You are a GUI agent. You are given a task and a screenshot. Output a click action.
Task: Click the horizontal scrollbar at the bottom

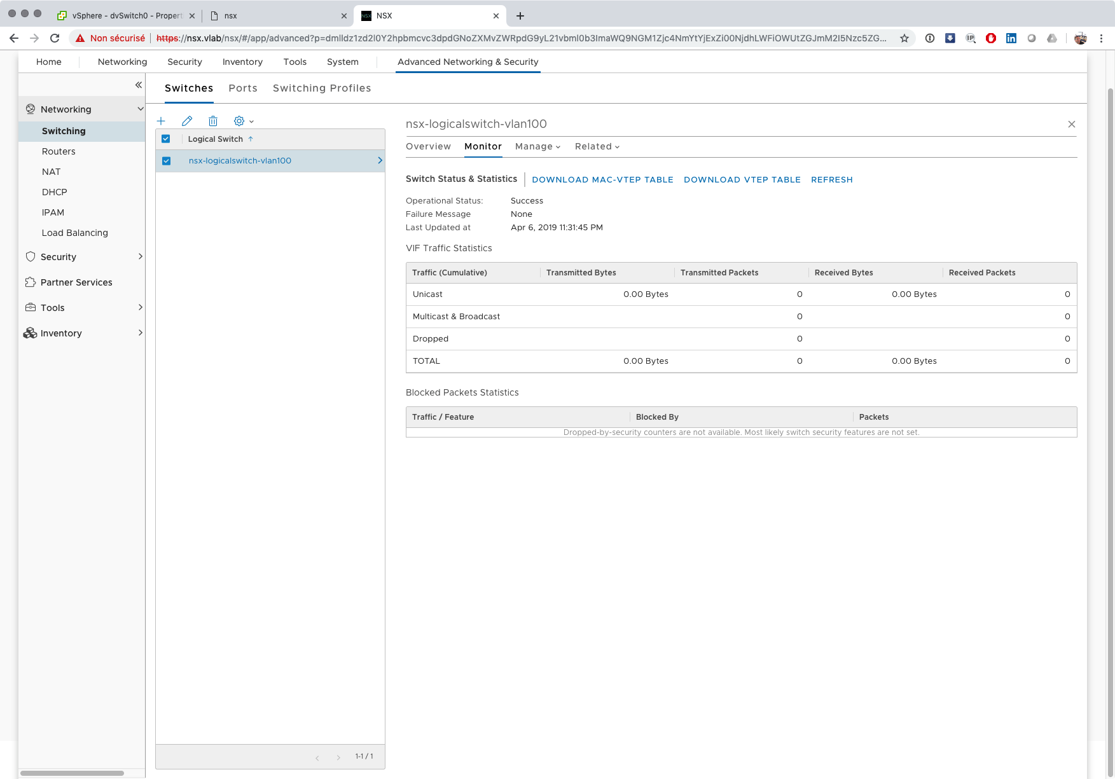pos(72,773)
